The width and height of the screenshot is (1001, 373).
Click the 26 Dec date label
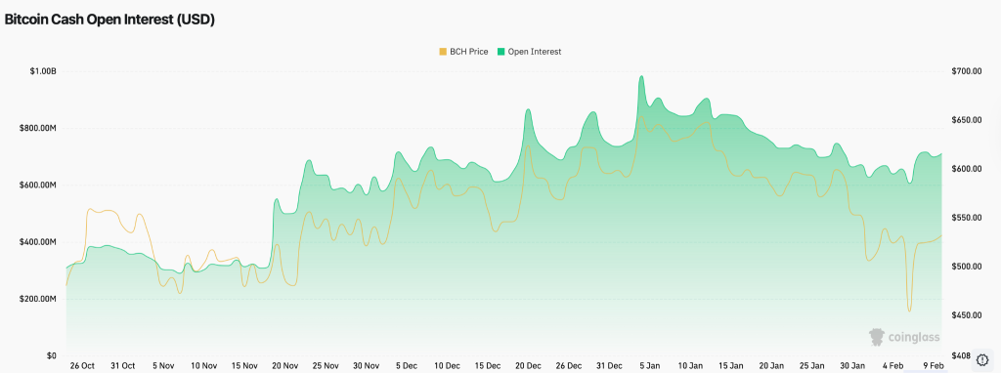tap(569, 366)
